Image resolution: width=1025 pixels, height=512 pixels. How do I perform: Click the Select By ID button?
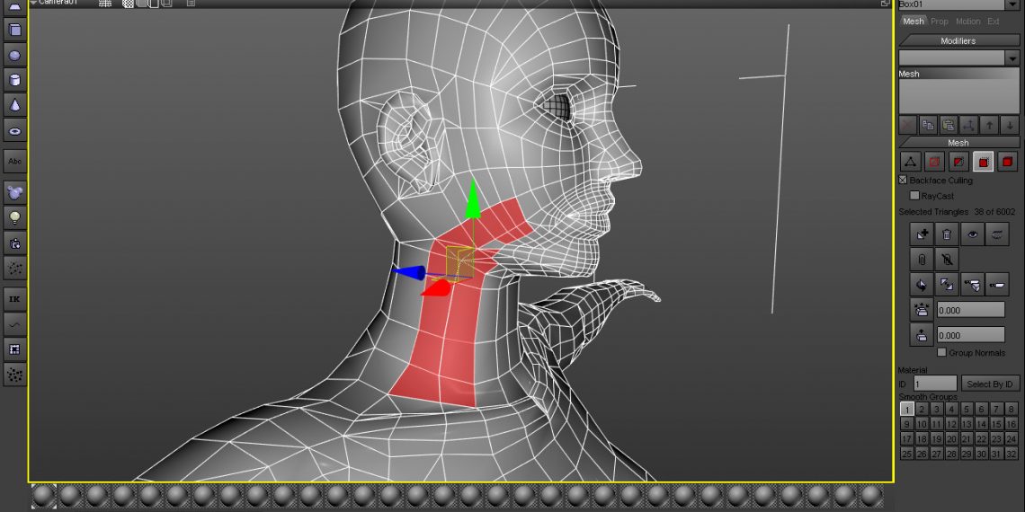tap(990, 384)
